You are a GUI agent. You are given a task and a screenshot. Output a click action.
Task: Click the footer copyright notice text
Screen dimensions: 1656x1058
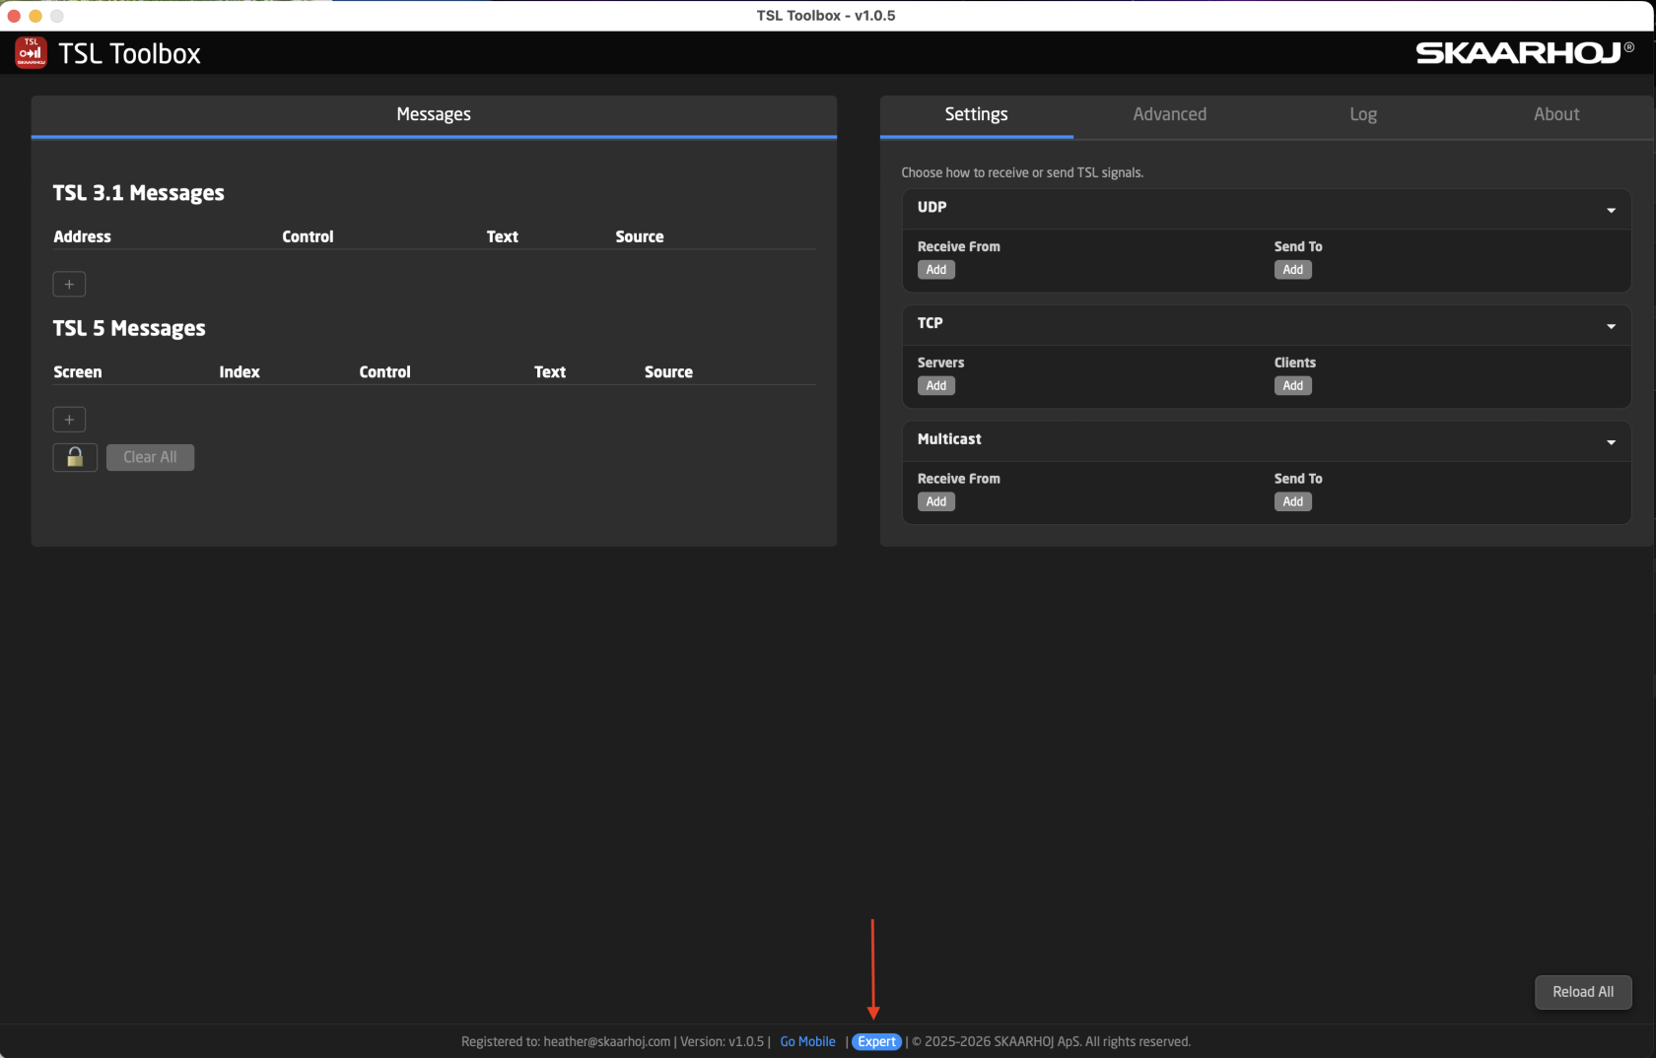(1051, 1041)
